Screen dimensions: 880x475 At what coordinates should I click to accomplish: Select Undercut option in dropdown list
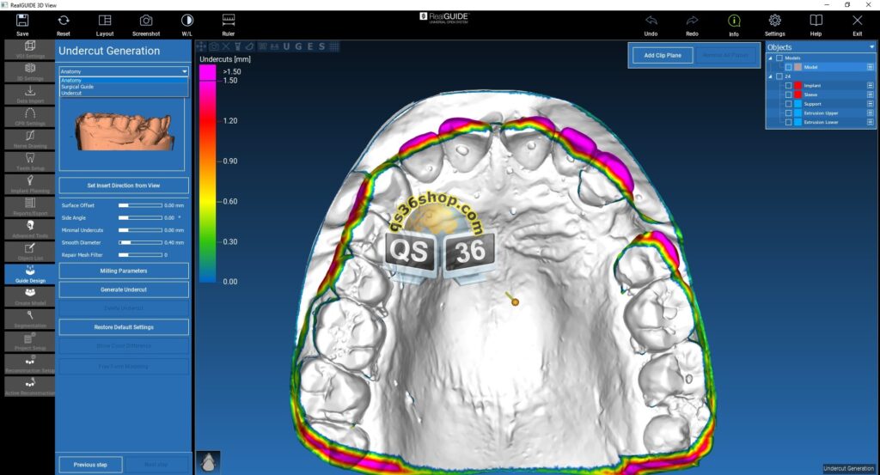[71, 93]
